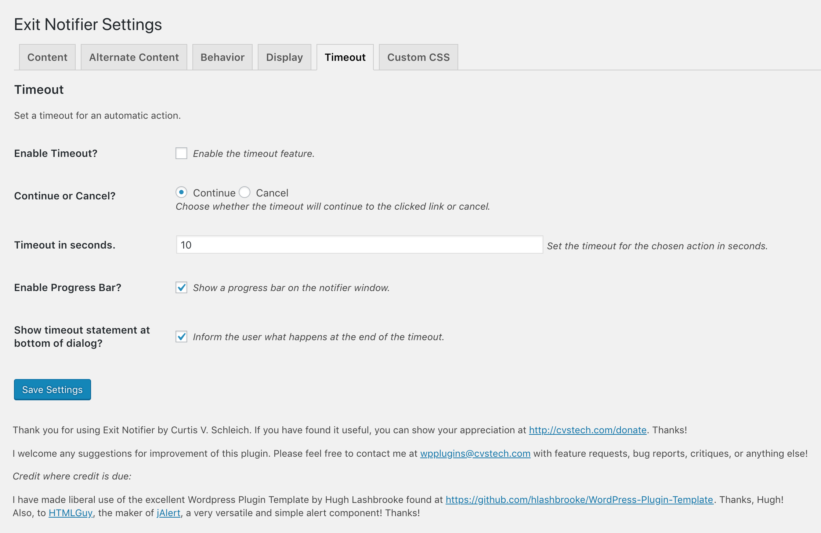This screenshot has width=821, height=533.
Task: Choose the Cancel radio option
Action: pos(245,192)
